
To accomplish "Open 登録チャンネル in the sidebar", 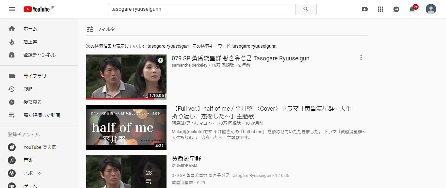I will click(x=39, y=55).
